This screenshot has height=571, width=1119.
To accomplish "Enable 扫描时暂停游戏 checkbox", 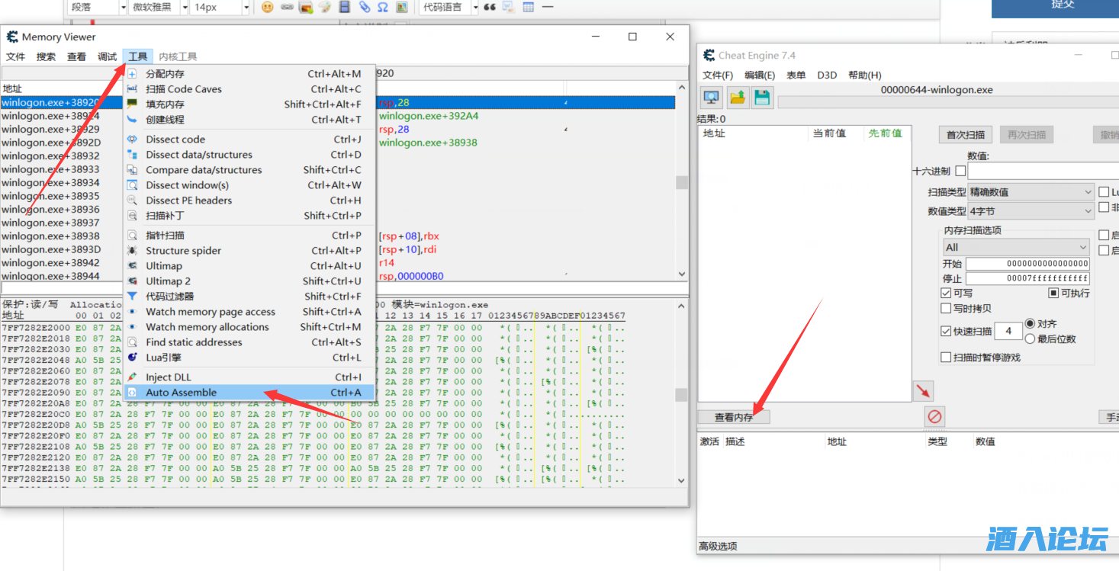I will pyautogui.click(x=946, y=358).
